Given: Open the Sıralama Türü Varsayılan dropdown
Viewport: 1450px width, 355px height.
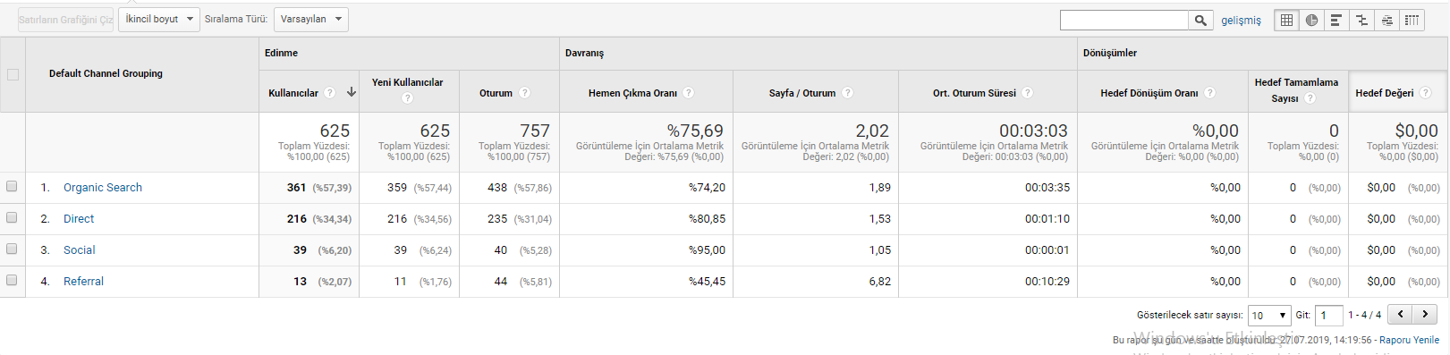Looking at the screenshot, I should pos(310,20).
